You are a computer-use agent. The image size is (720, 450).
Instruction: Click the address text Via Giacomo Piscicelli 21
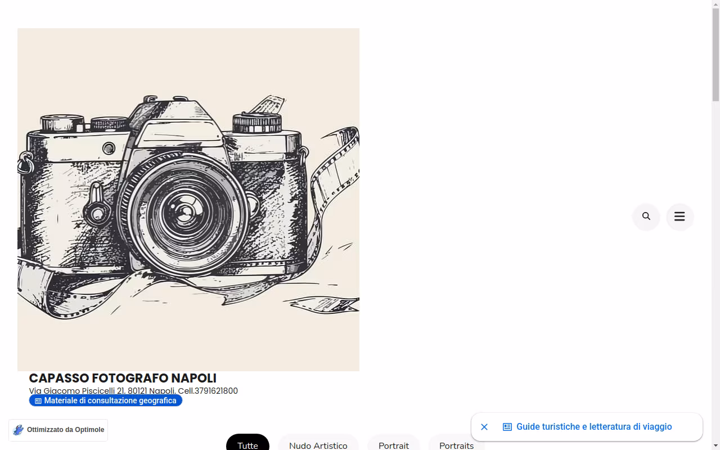tap(77, 391)
